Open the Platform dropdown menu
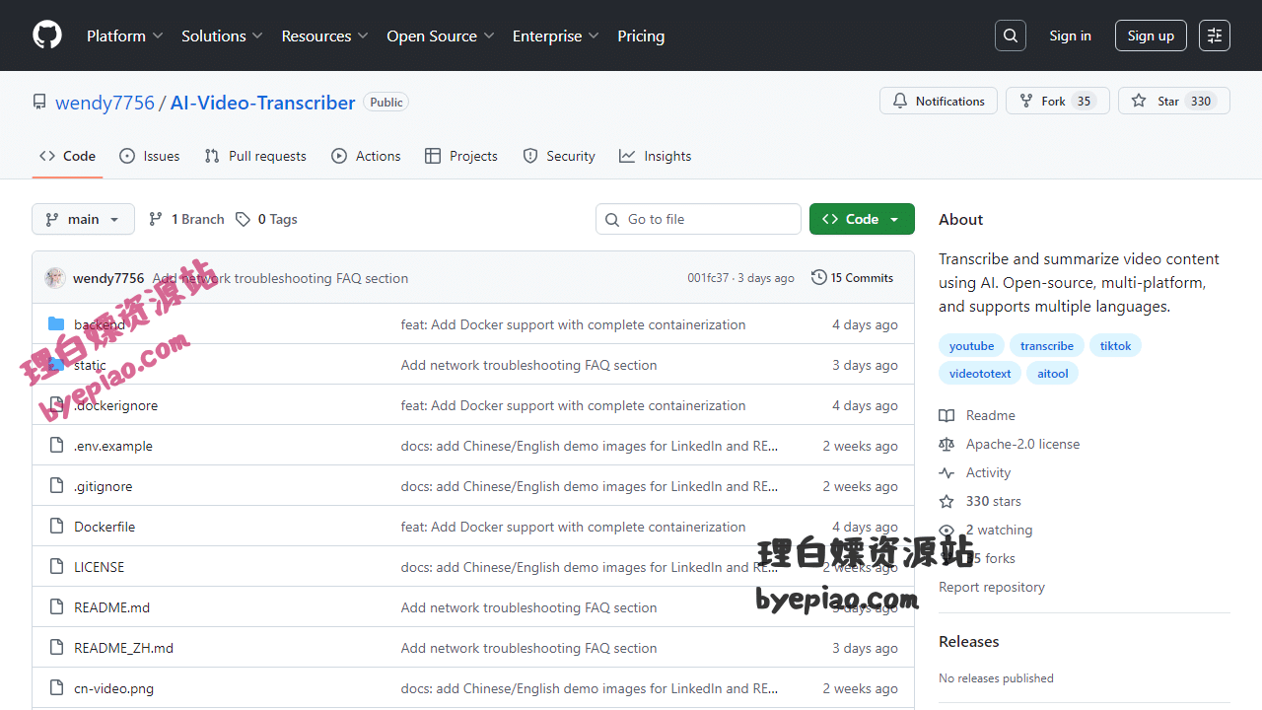The height and width of the screenshot is (710, 1262). [124, 35]
